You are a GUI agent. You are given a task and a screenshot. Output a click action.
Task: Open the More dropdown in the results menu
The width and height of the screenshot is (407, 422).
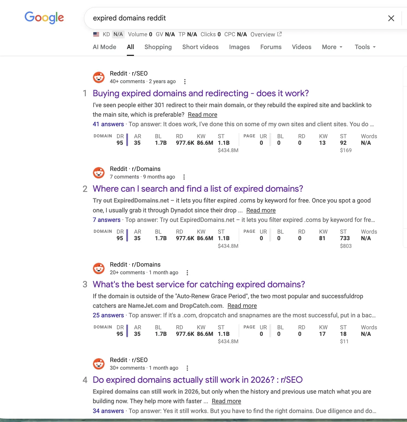tap(332, 47)
